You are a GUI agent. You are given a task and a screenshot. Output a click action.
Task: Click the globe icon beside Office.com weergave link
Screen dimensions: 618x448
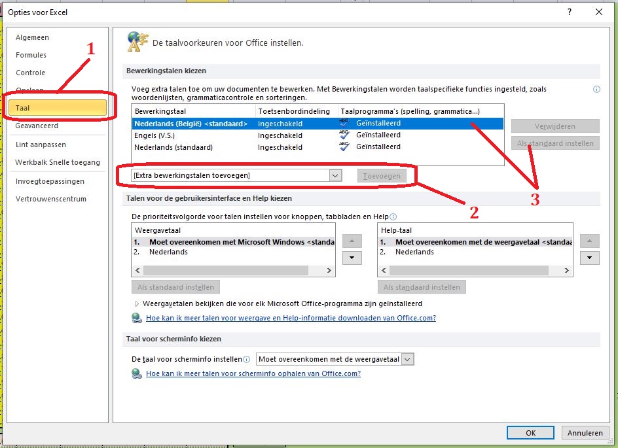137,319
